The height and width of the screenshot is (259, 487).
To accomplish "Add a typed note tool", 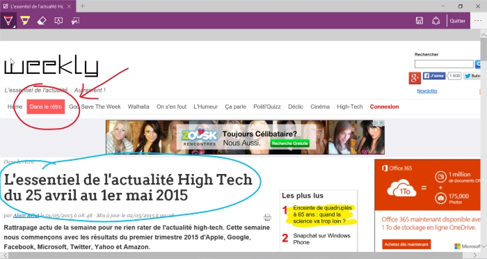I will 58,21.
